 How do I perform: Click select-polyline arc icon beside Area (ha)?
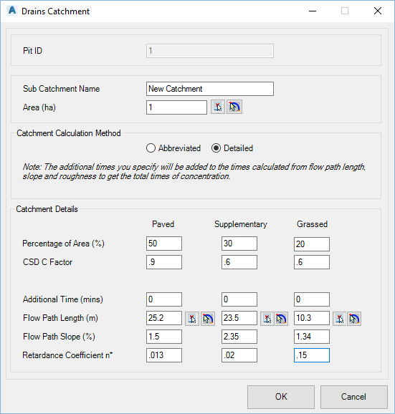(234, 107)
